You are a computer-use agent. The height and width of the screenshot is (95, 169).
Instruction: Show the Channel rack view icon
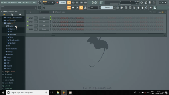click(x=126, y=8)
